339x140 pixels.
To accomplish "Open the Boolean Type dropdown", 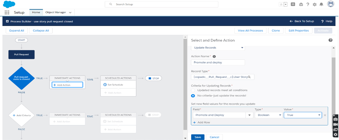I will pyautogui.click(x=268, y=115).
